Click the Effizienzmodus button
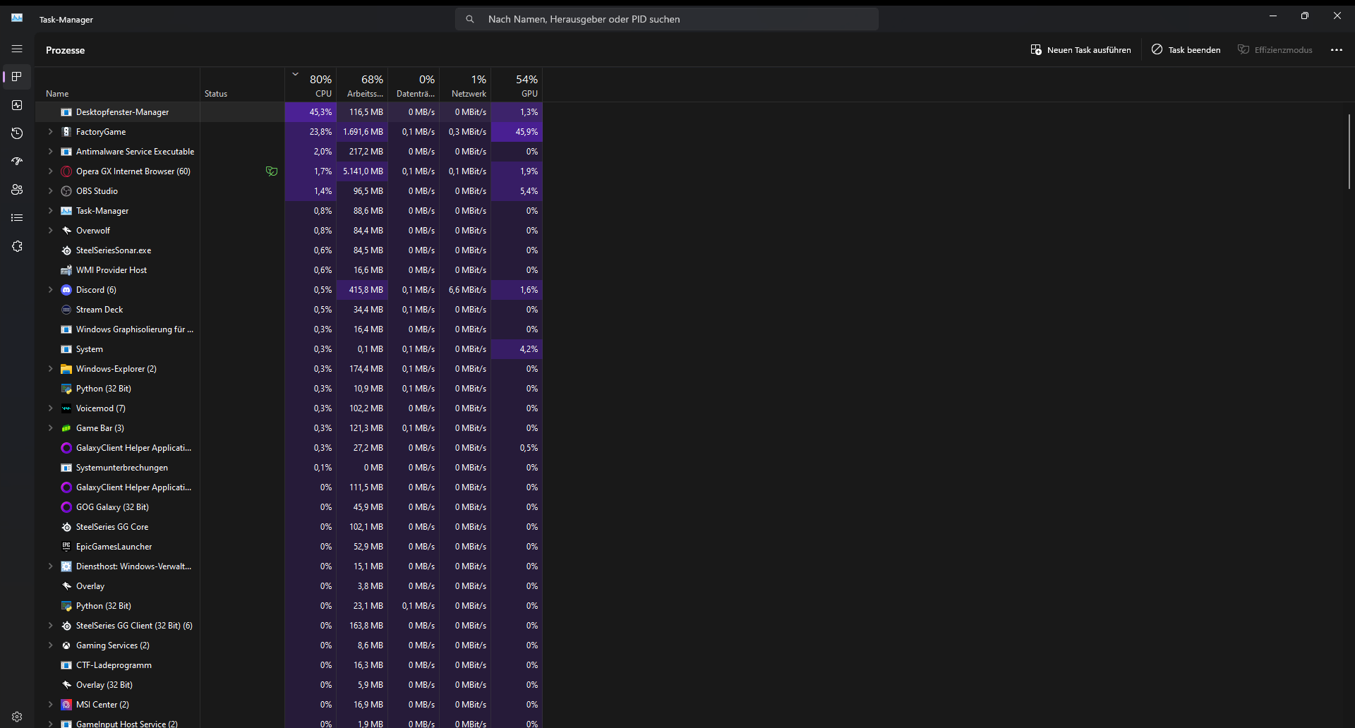The image size is (1355, 728). (x=1275, y=50)
